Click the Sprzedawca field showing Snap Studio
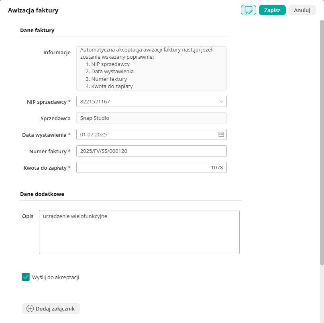324x323 pixels. pos(151,118)
